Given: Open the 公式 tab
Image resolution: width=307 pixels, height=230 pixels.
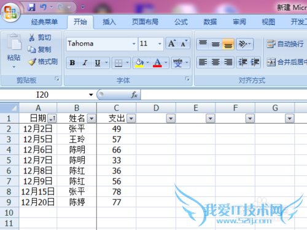Looking at the screenshot, I should coord(181,22).
